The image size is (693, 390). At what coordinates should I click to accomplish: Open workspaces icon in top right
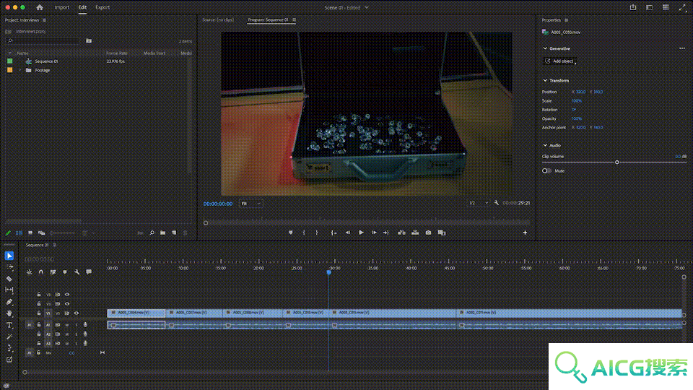pyautogui.click(x=649, y=7)
